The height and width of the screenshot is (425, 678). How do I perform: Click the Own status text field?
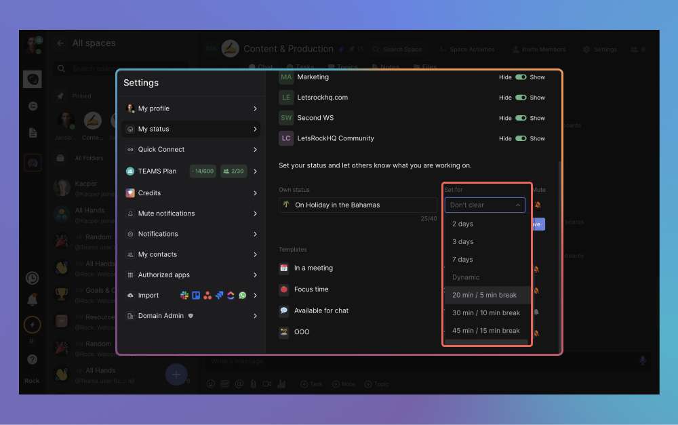pos(358,205)
